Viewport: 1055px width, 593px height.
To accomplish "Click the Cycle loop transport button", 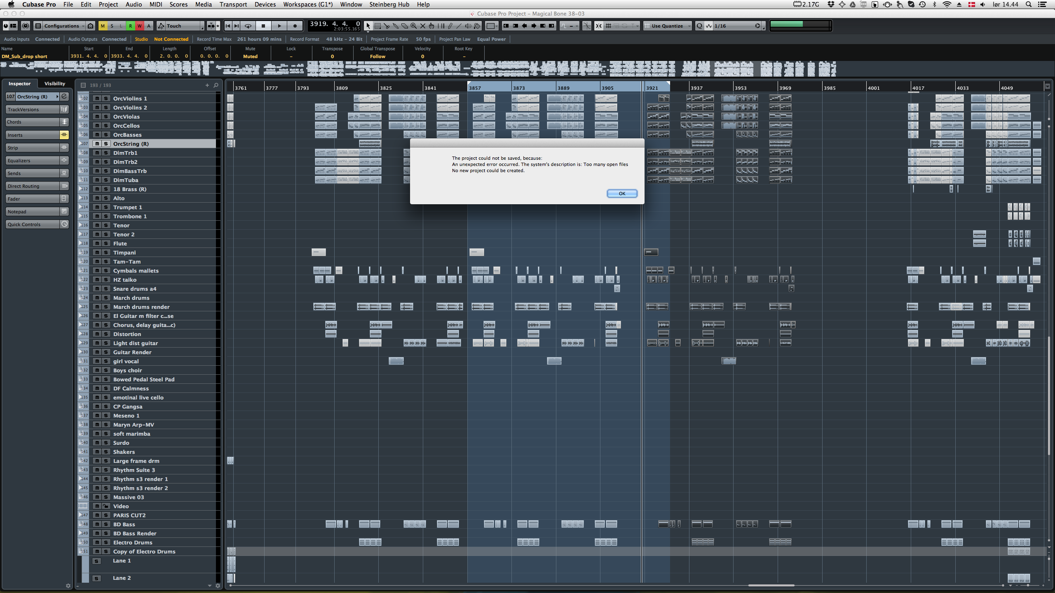I will click(248, 26).
